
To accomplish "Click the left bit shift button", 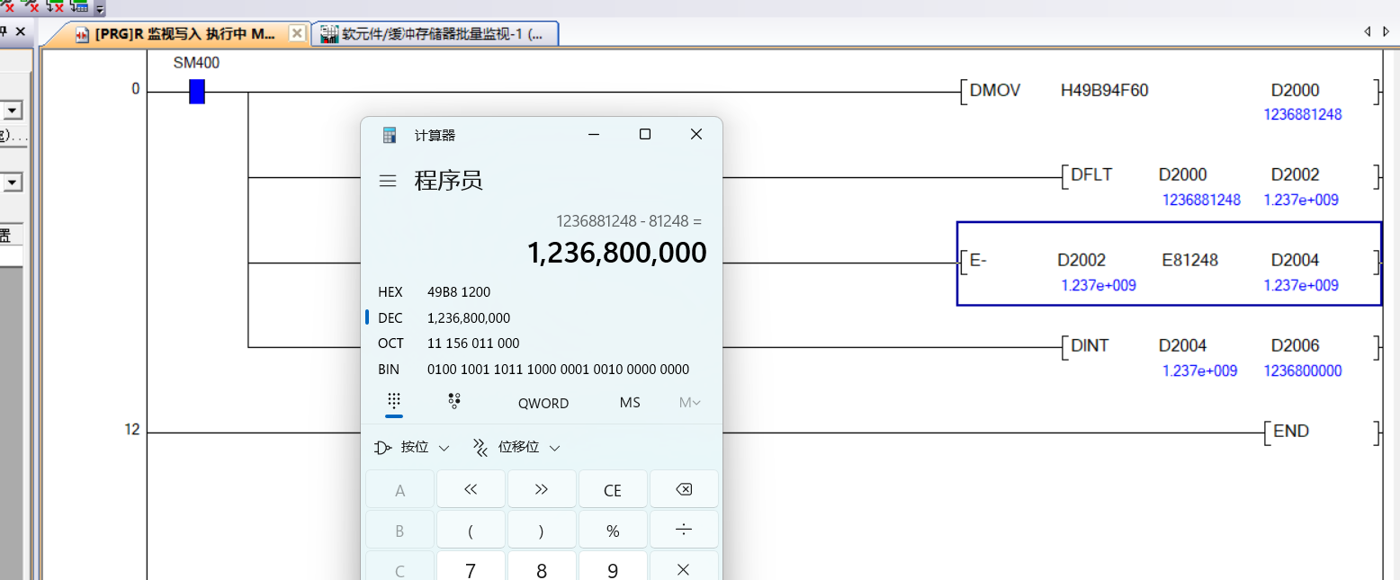I will (x=471, y=490).
